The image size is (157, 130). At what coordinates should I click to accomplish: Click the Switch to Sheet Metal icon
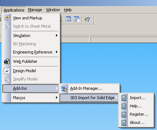pos(7,27)
